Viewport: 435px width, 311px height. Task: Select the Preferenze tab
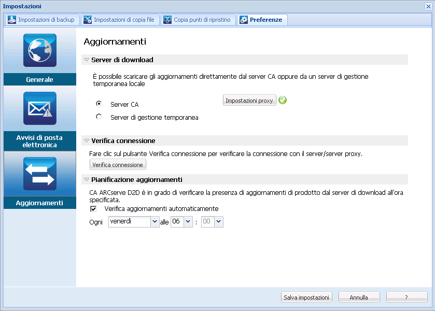[262, 20]
